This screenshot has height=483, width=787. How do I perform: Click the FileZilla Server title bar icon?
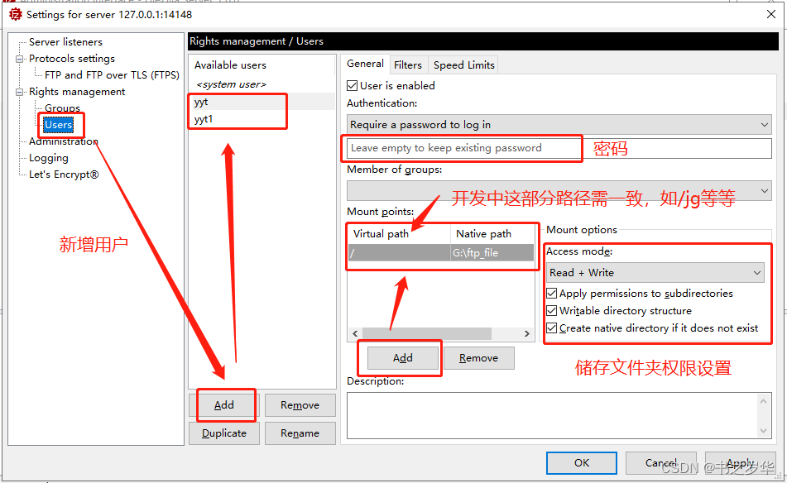tap(16, 15)
